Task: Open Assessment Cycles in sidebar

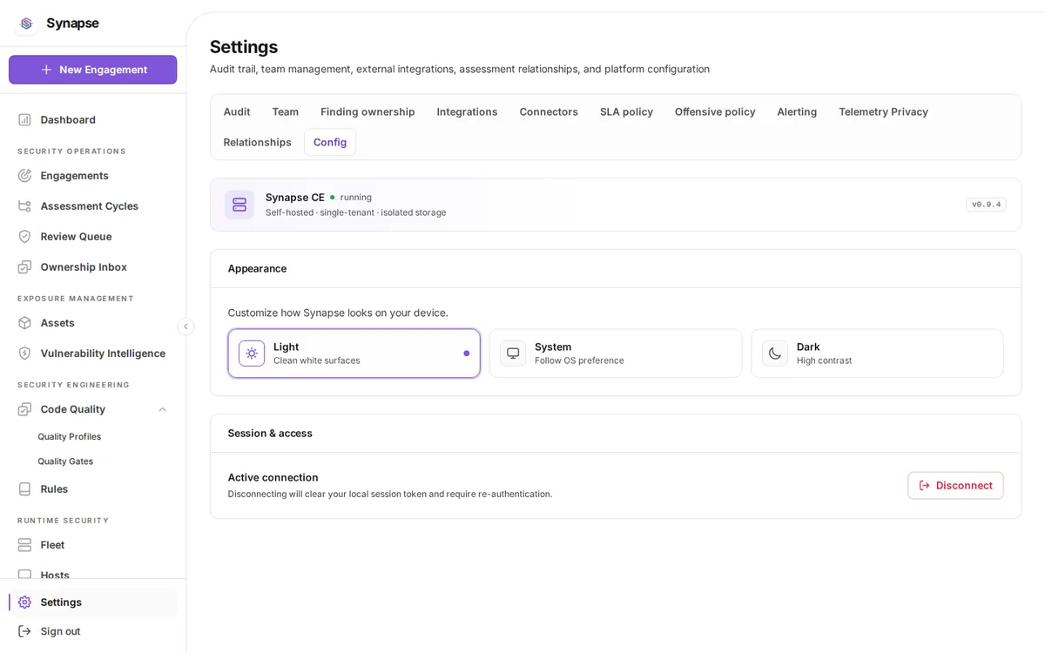Action: pyautogui.click(x=93, y=205)
